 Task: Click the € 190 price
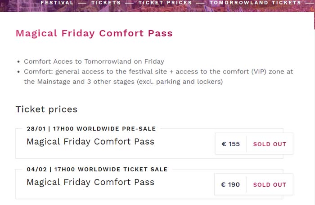pyautogui.click(x=230, y=184)
